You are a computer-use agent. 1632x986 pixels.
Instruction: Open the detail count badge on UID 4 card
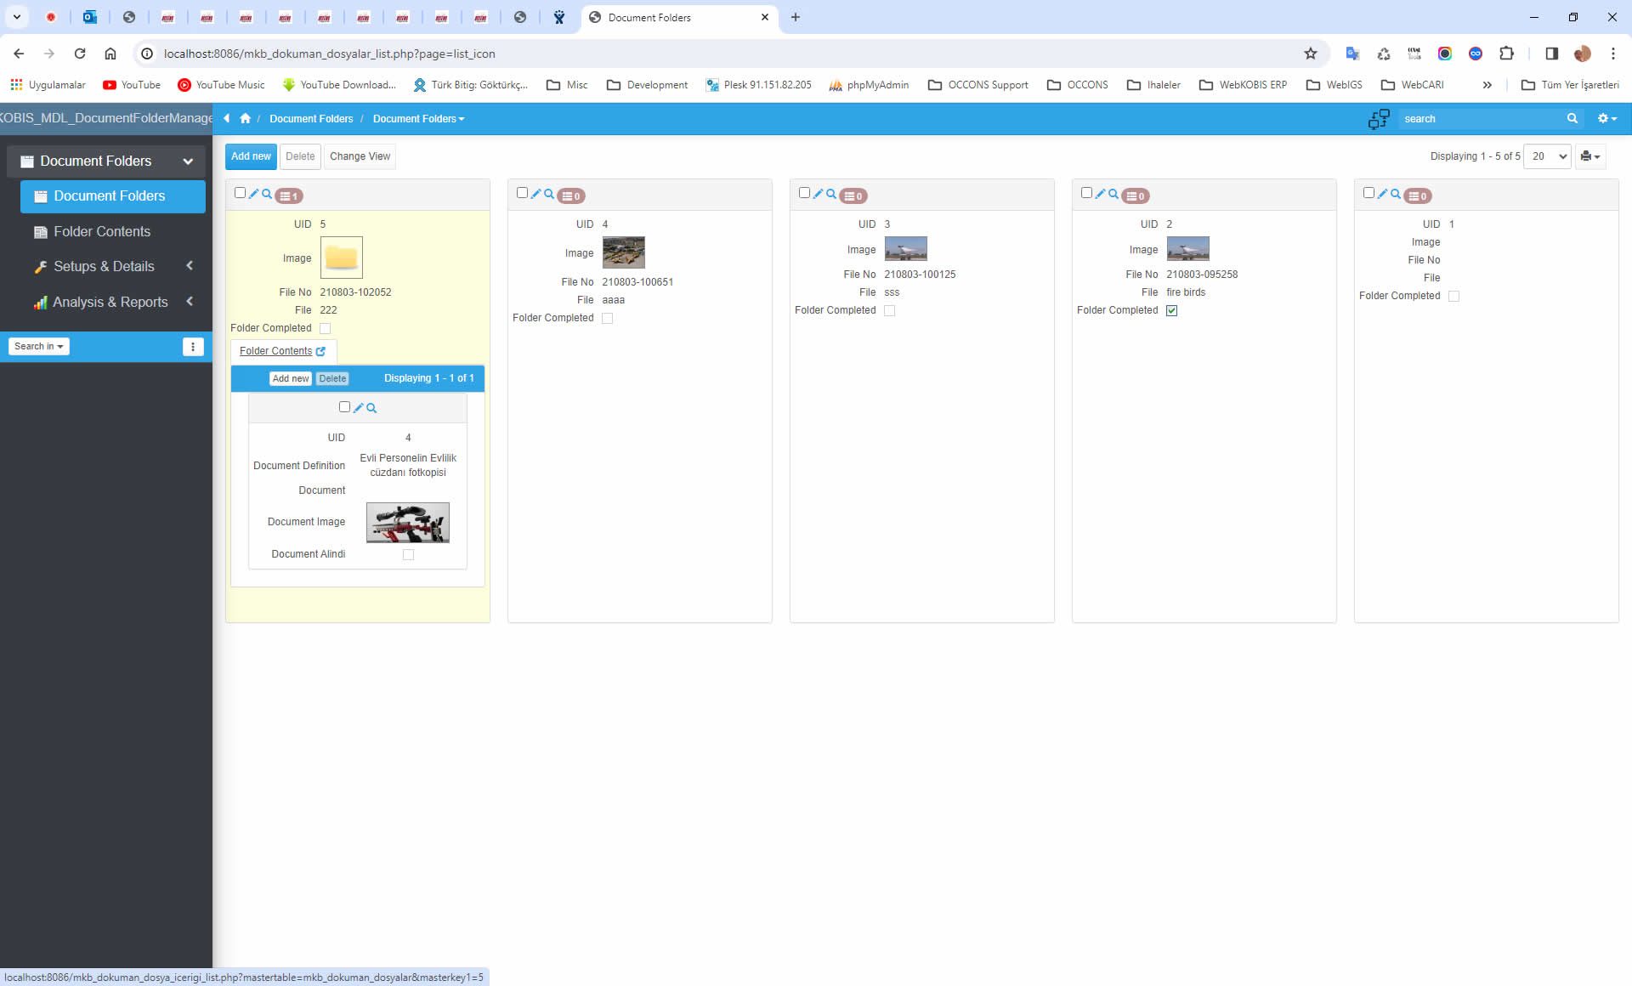coord(571,195)
